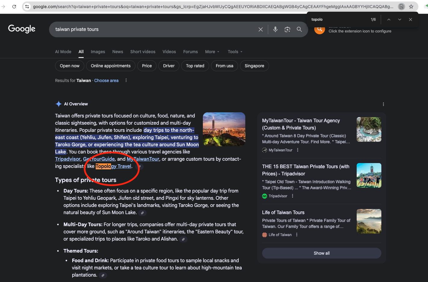Image resolution: width=428 pixels, height=282 pixels.
Task: Clear the search box text
Action: pyautogui.click(x=260, y=29)
